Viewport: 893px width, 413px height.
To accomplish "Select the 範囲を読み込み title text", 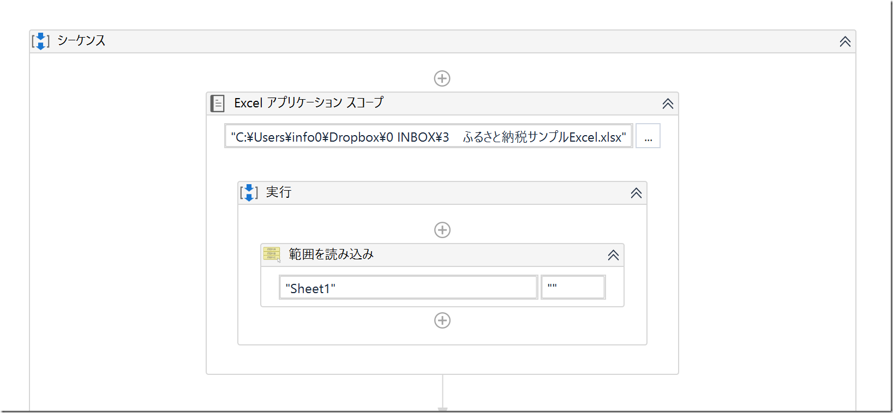I will [x=331, y=254].
